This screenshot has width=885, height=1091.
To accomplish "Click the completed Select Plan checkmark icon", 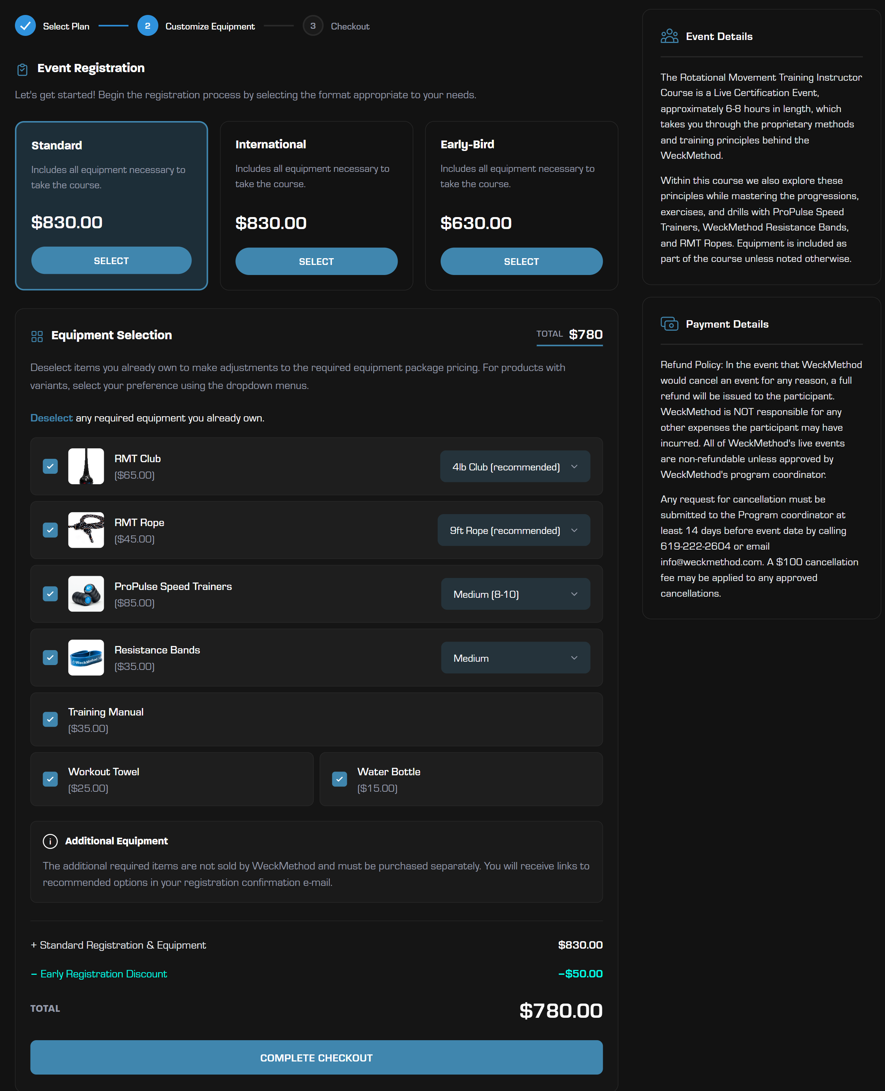I will point(25,26).
